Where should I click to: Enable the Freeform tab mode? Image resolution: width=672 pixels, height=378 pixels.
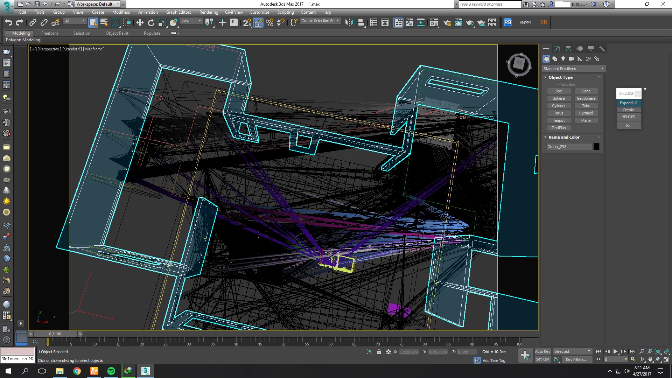point(49,33)
